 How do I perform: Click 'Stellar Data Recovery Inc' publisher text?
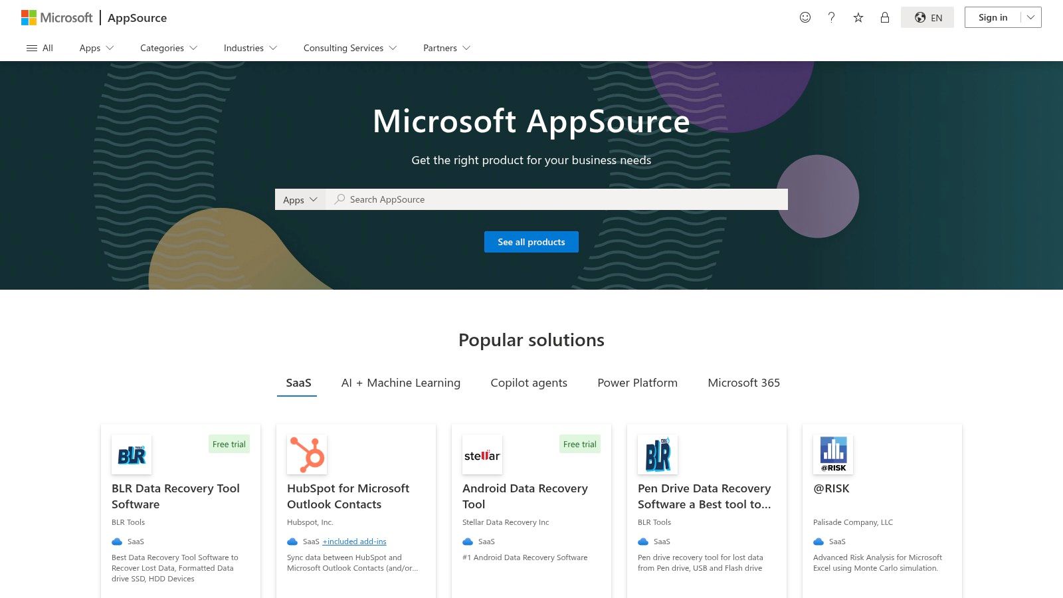[506, 522]
